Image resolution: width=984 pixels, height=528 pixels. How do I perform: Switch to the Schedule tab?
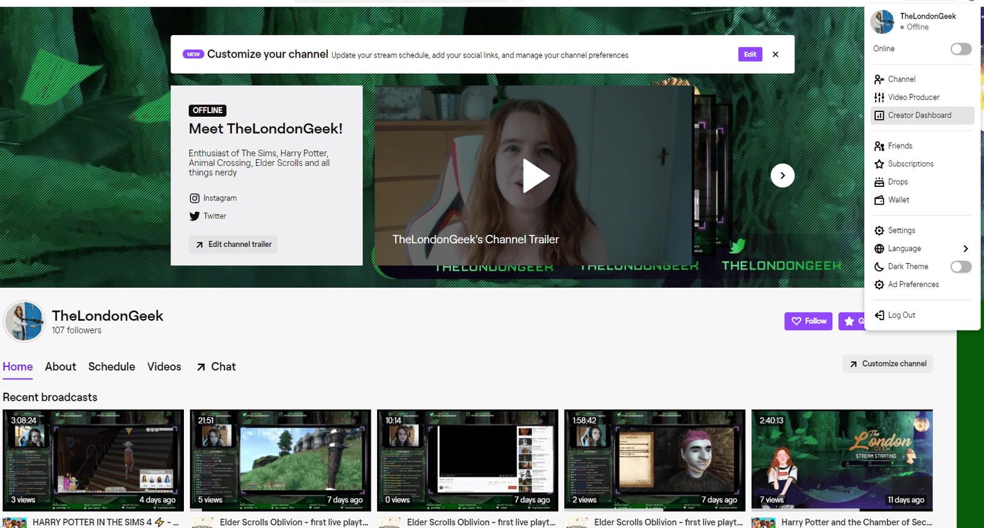coord(111,367)
